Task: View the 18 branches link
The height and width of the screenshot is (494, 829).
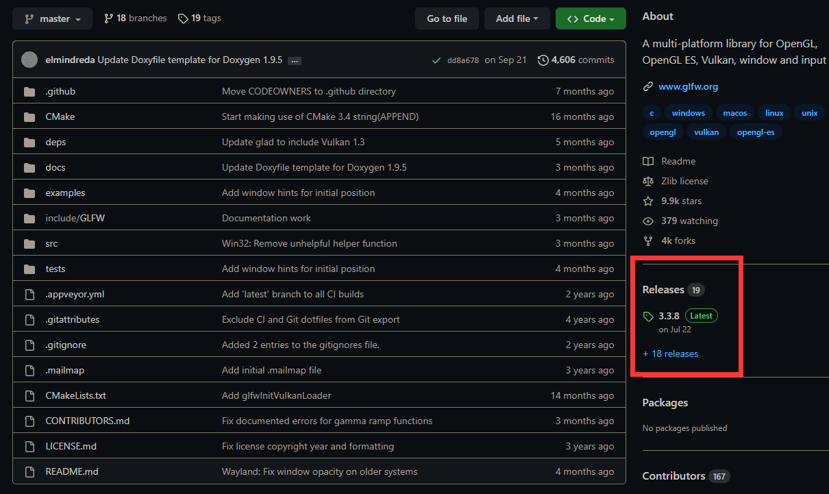Action: point(135,18)
